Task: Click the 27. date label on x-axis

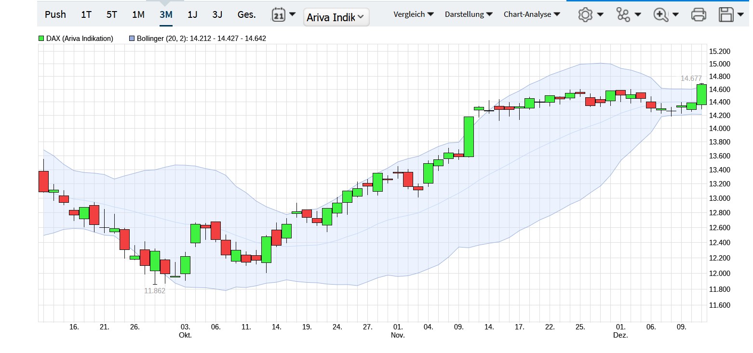Action: [x=368, y=327]
